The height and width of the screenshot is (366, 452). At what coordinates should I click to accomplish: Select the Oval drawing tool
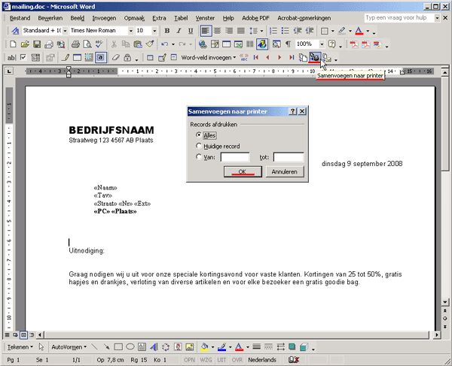click(130, 347)
